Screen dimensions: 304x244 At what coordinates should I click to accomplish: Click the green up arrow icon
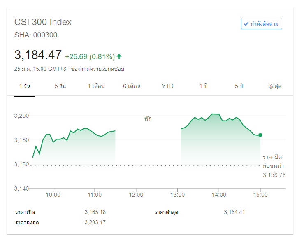[119, 56]
